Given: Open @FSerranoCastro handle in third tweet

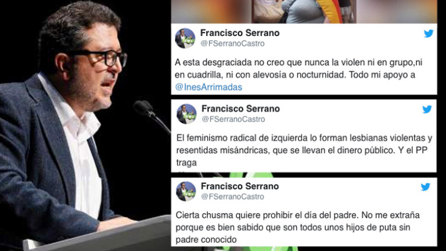Looking at the screenshot, I should tap(232, 196).
